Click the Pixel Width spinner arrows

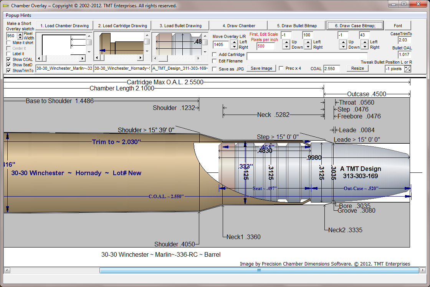pyautogui.click(x=20, y=36)
